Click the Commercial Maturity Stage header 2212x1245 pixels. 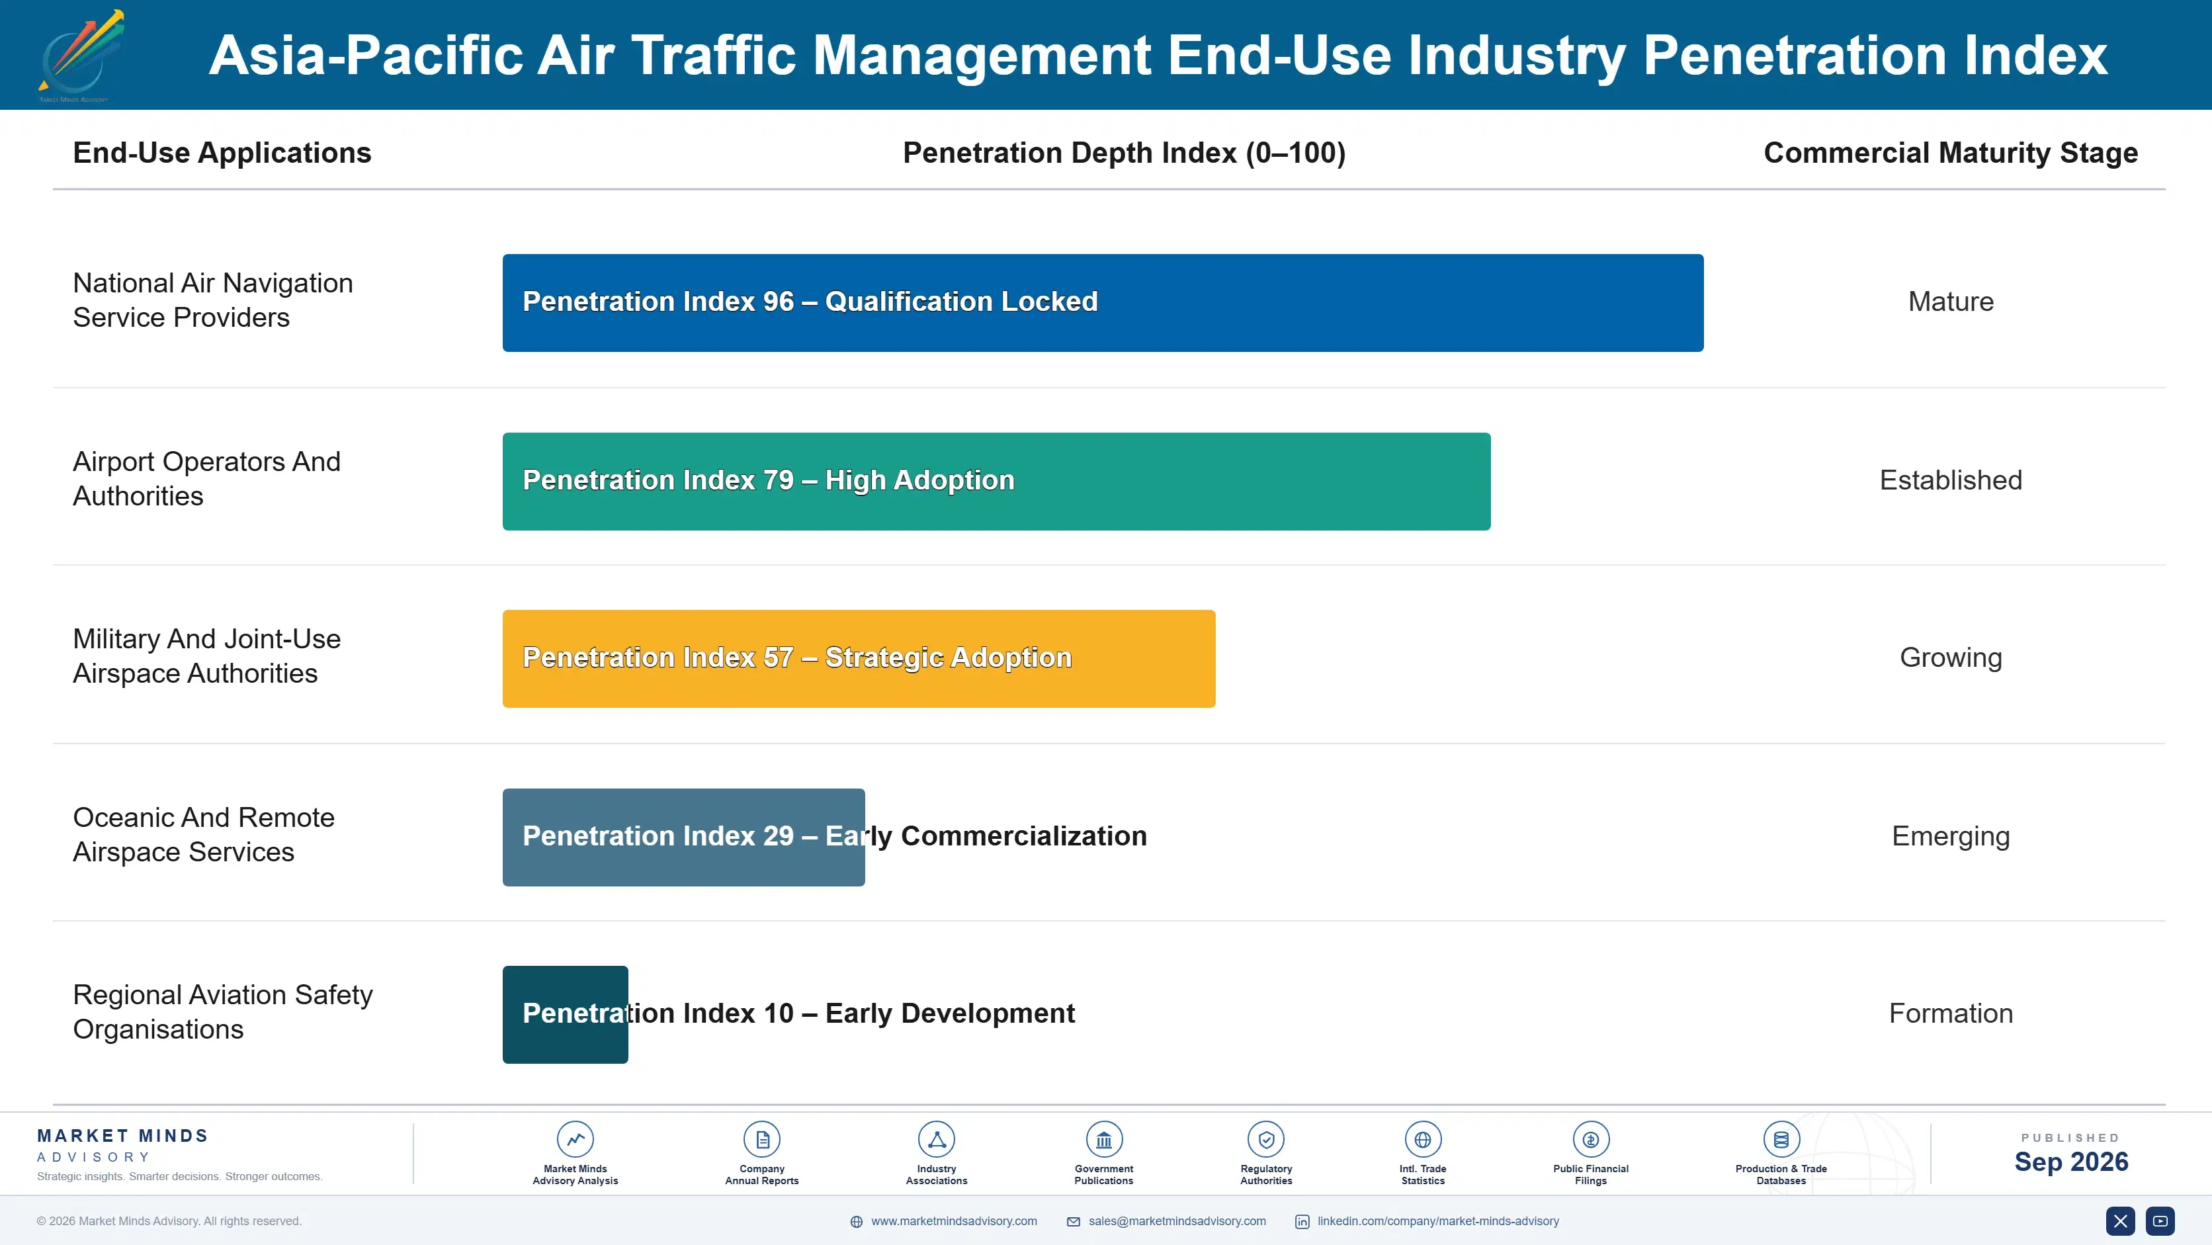(1951, 153)
